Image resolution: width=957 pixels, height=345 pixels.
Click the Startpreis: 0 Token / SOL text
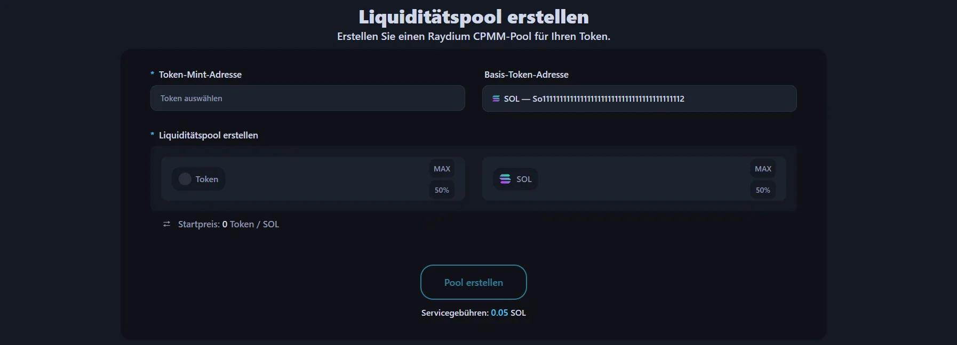point(228,224)
